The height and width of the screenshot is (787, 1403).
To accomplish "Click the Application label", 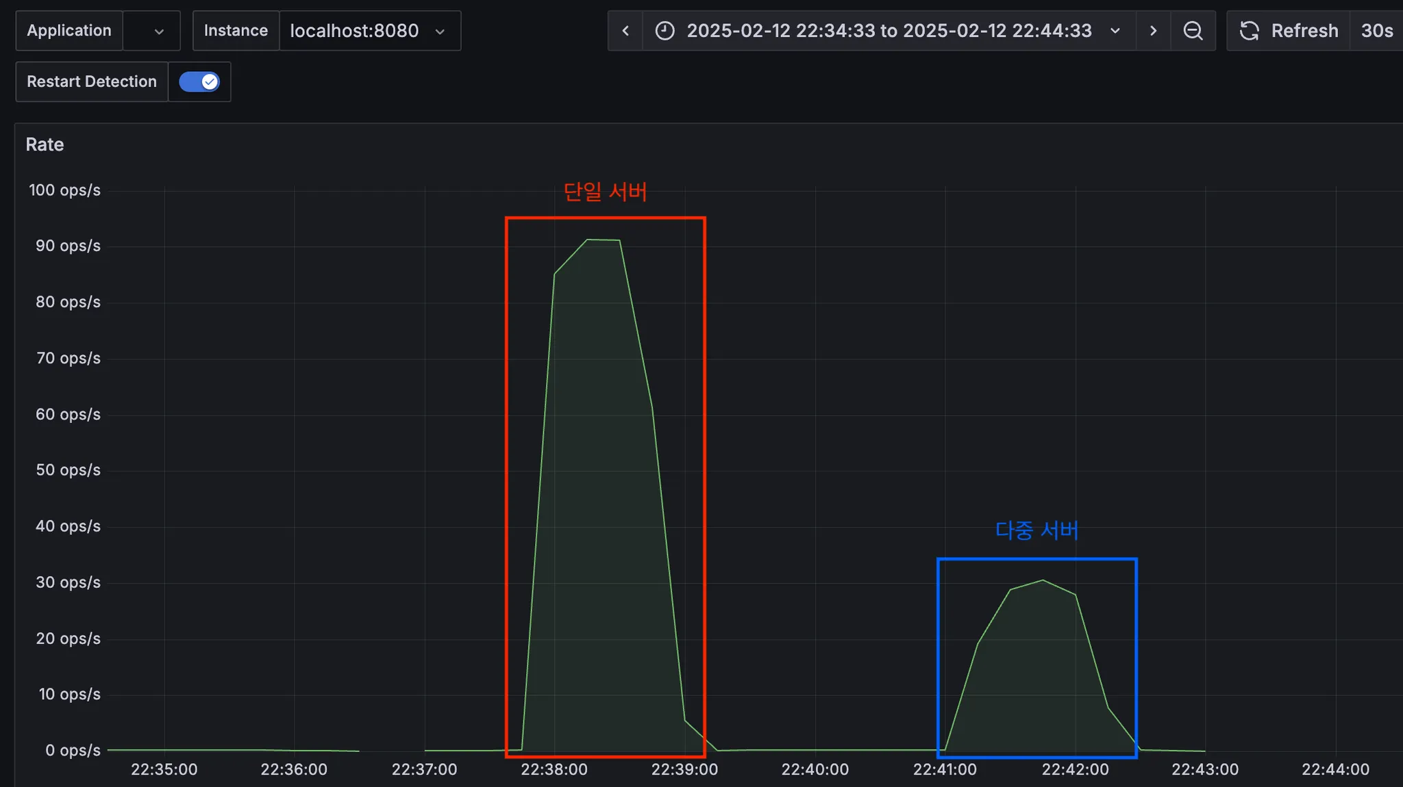I will coord(69,31).
